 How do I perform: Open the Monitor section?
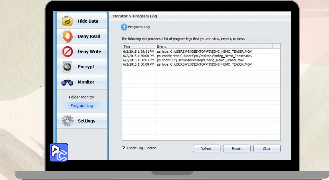pos(82,82)
